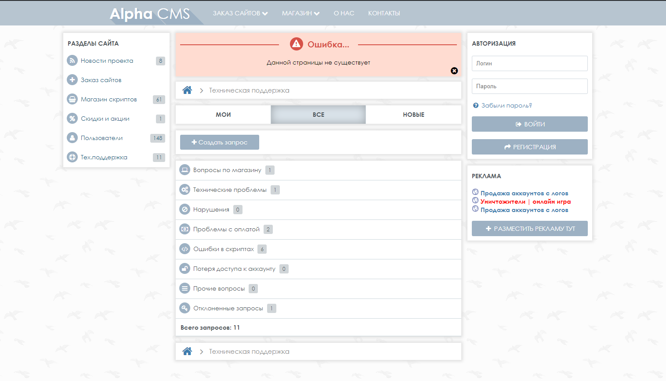Viewport: 666px width, 381px height.
Task: Expand the Магазин dropdown menu
Action: point(300,13)
